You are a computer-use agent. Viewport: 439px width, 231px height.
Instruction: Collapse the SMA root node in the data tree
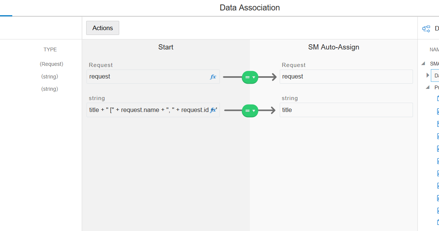(x=423, y=63)
